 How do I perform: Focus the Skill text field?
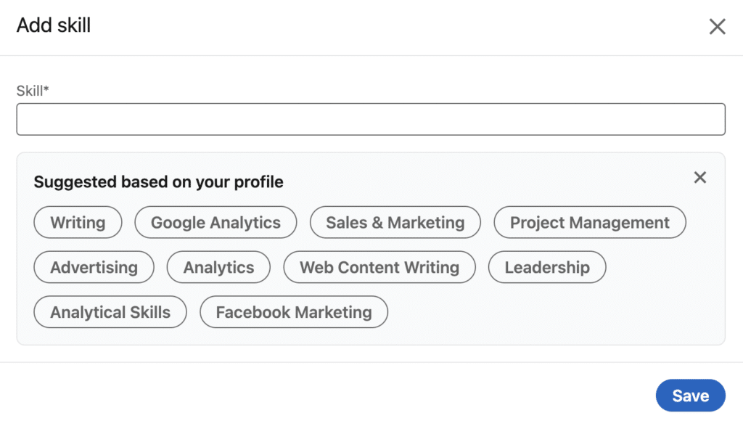(371, 119)
